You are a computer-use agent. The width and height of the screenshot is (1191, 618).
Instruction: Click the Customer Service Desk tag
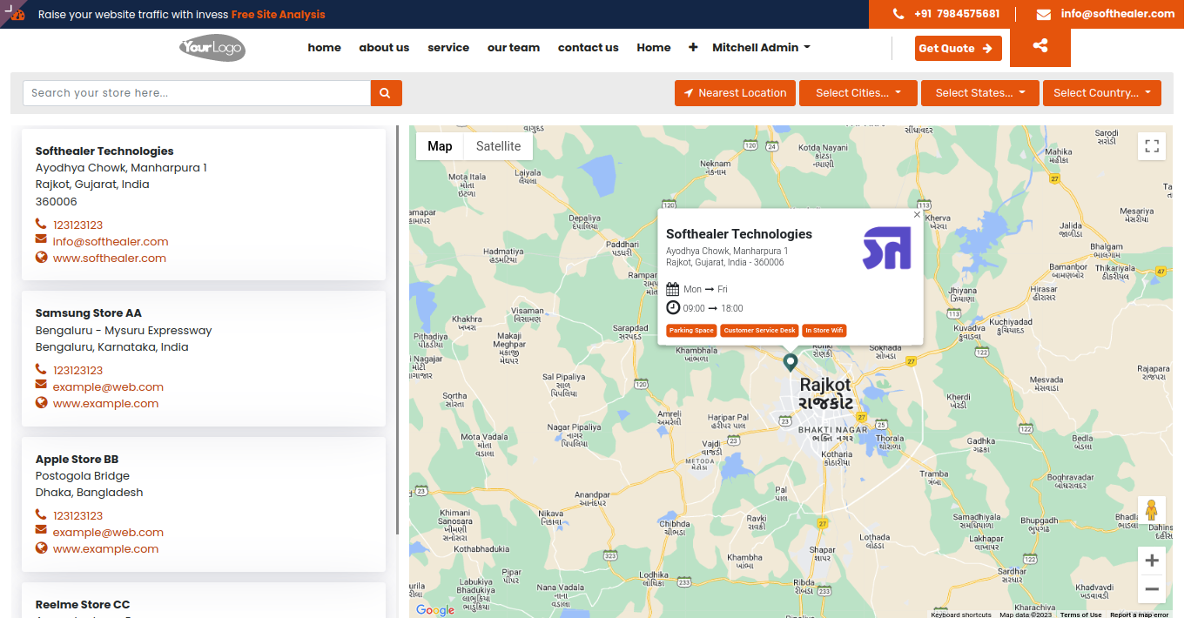tap(759, 331)
